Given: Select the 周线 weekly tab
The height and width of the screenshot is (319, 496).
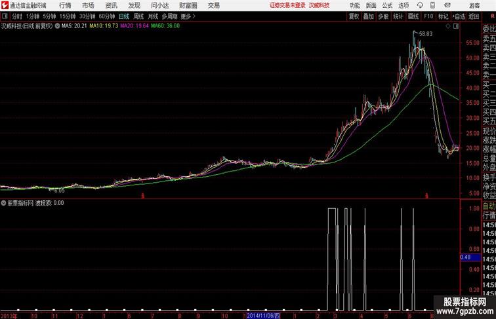Looking at the screenshot, I should (138, 16).
